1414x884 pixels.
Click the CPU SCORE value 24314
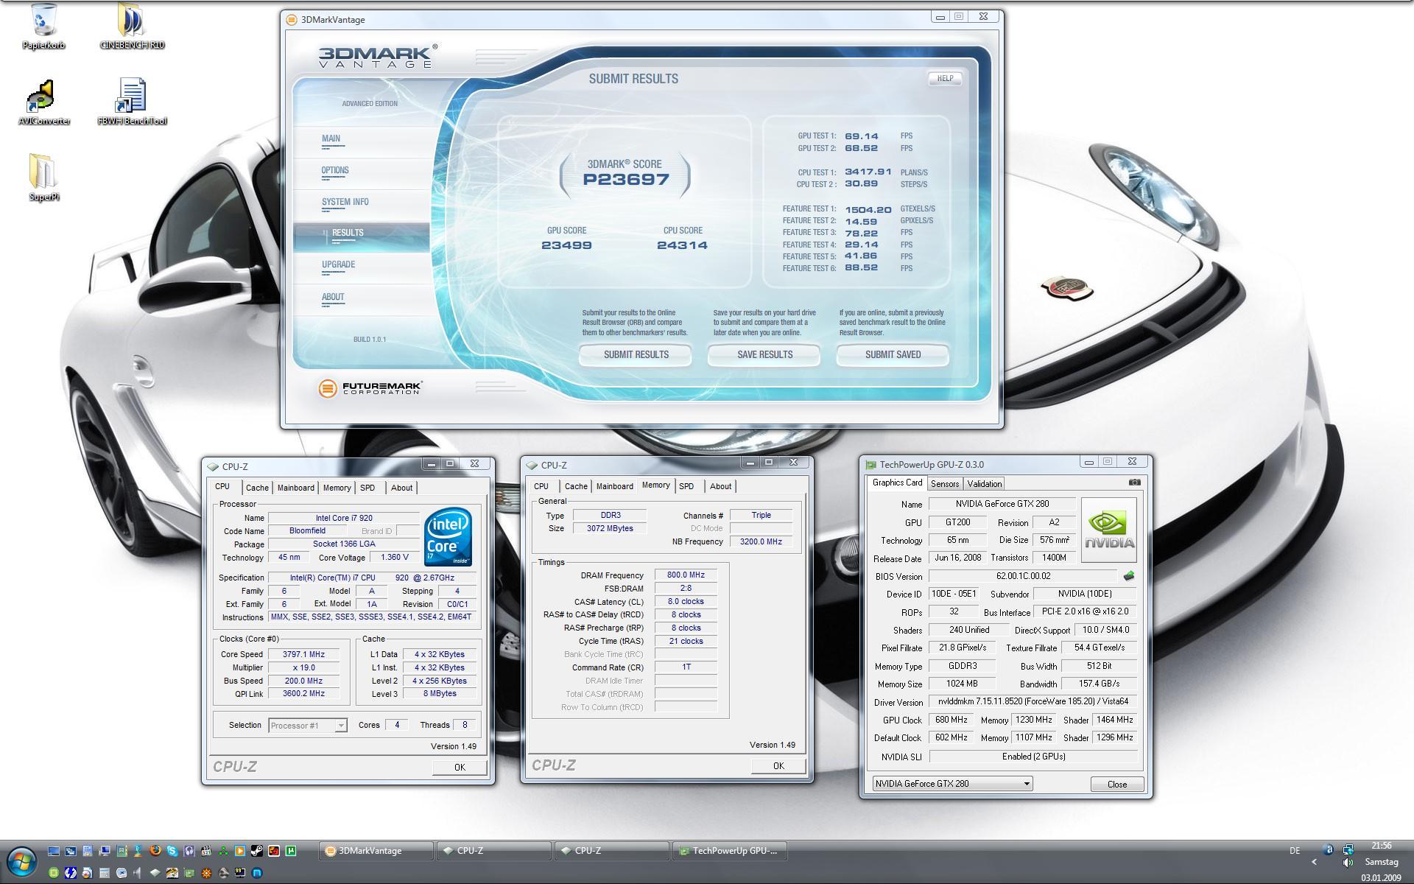click(682, 245)
